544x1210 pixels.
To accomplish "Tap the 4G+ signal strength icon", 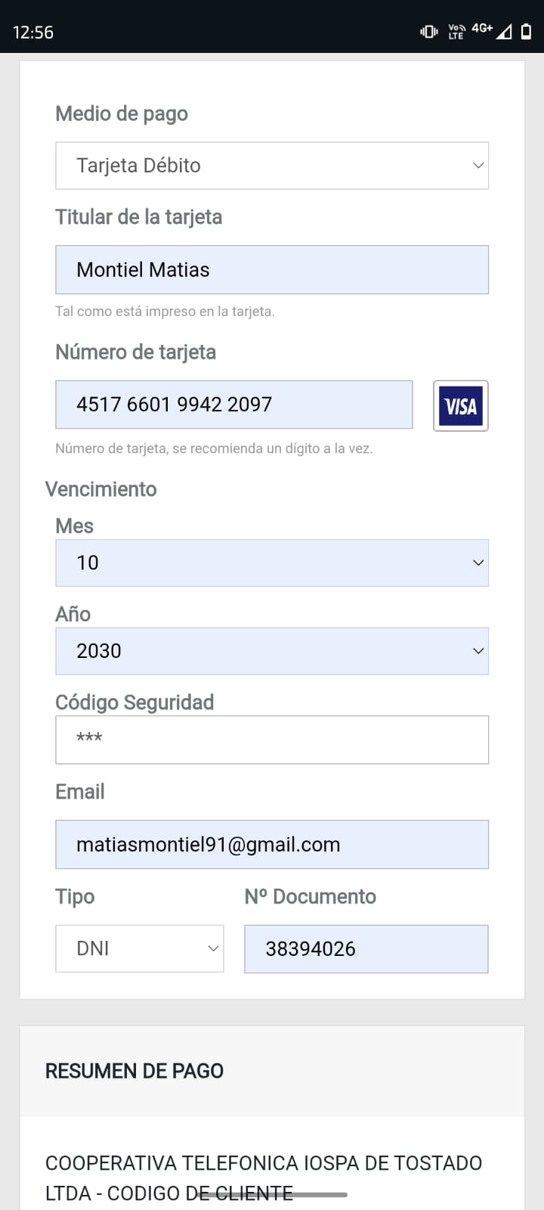I will click(492, 30).
